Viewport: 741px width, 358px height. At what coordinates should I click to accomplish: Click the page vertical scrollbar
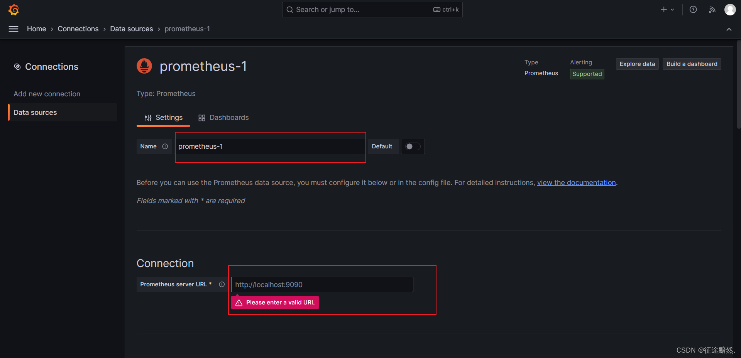(739, 85)
